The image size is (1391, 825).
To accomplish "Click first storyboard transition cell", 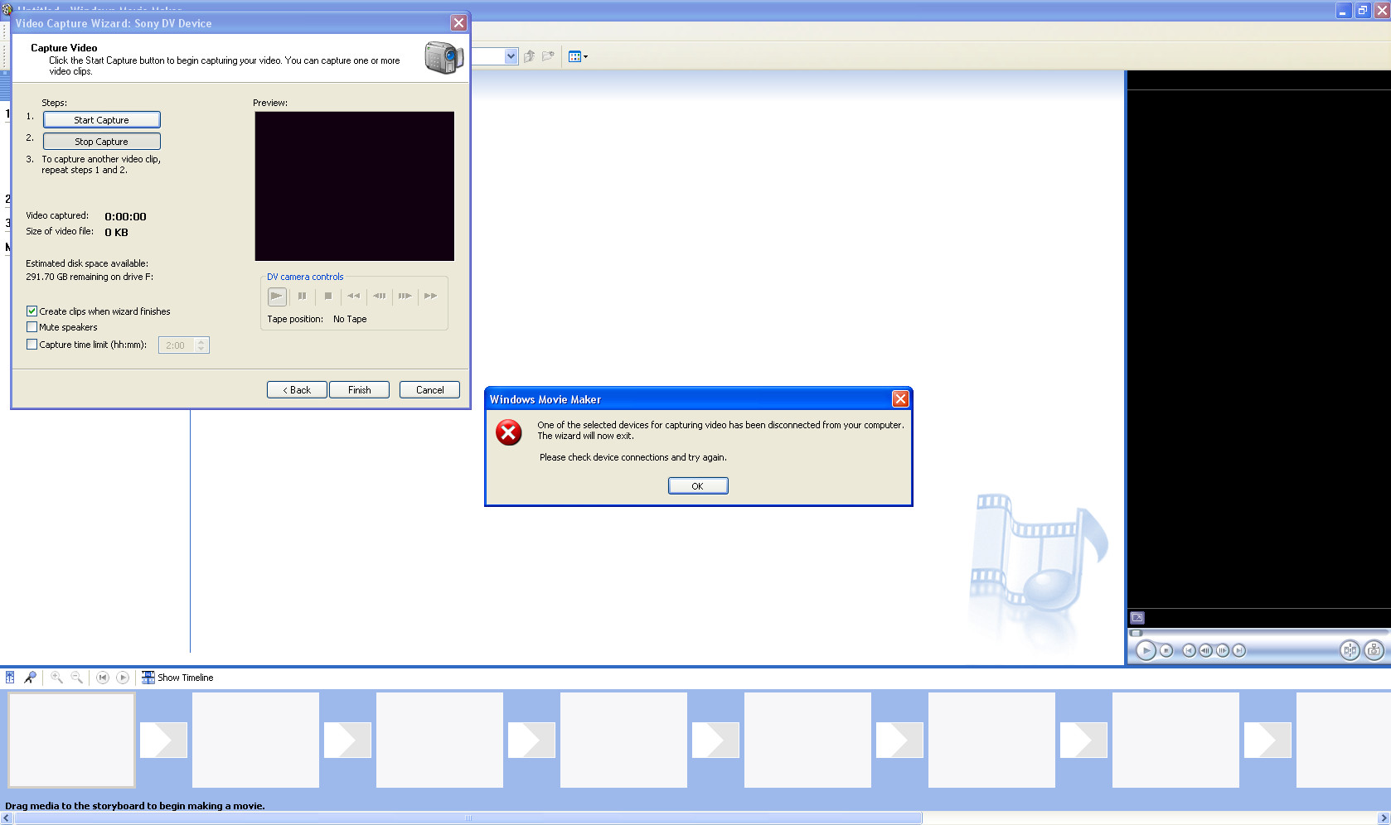I will pos(163,740).
